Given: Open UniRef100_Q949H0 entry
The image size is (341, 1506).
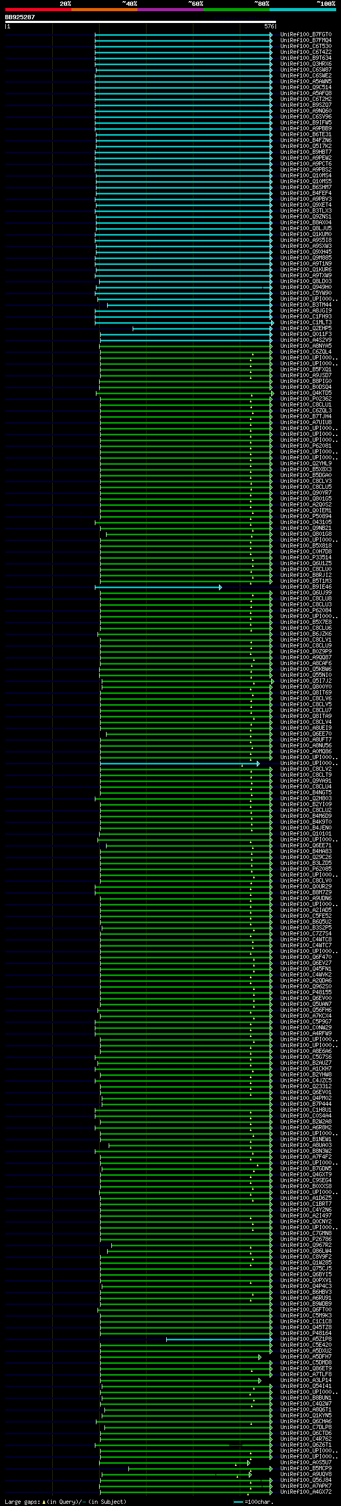Looking at the screenshot, I should (x=306, y=287).
